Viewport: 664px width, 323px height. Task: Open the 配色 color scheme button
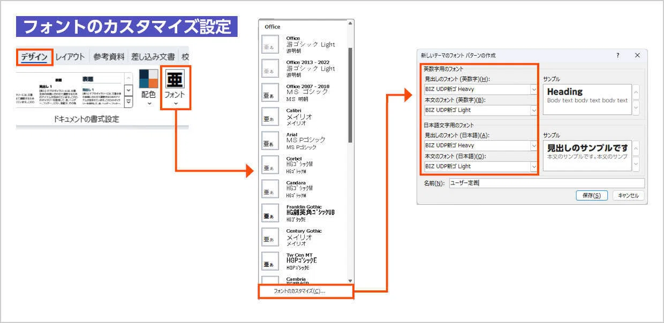pos(148,86)
